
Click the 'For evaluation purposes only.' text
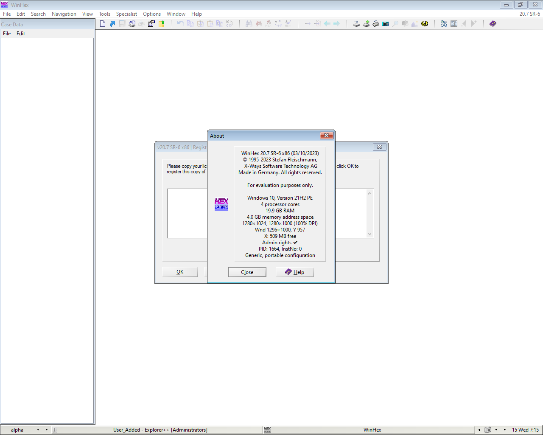[x=280, y=185]
